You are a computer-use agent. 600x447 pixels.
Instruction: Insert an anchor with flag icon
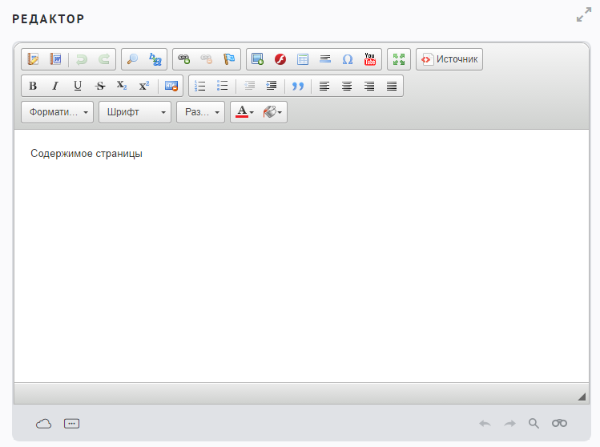(229, 59)
